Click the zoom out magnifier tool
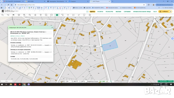174x98 pixels. point(30,15)
